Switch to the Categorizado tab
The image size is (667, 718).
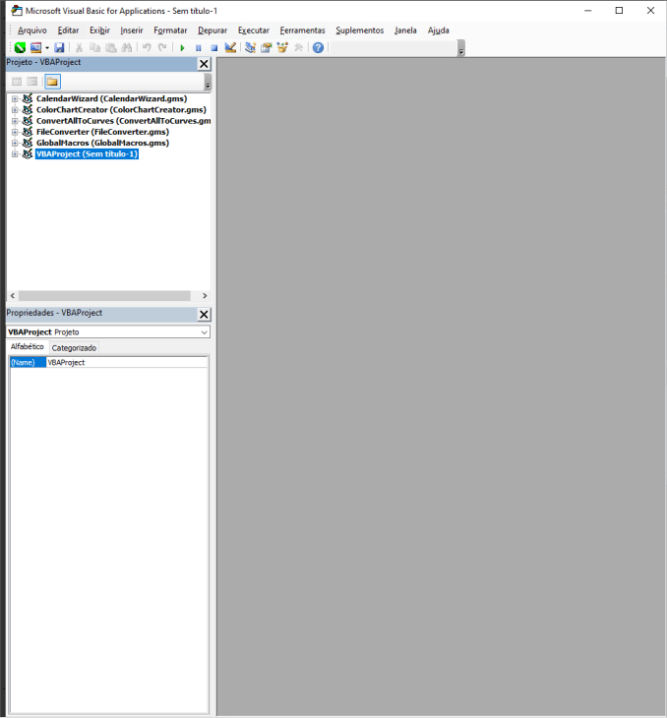(74, 348)
